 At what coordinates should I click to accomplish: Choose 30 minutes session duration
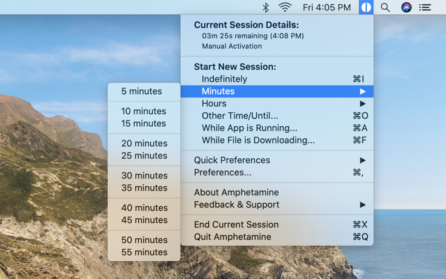click(144, 176)
